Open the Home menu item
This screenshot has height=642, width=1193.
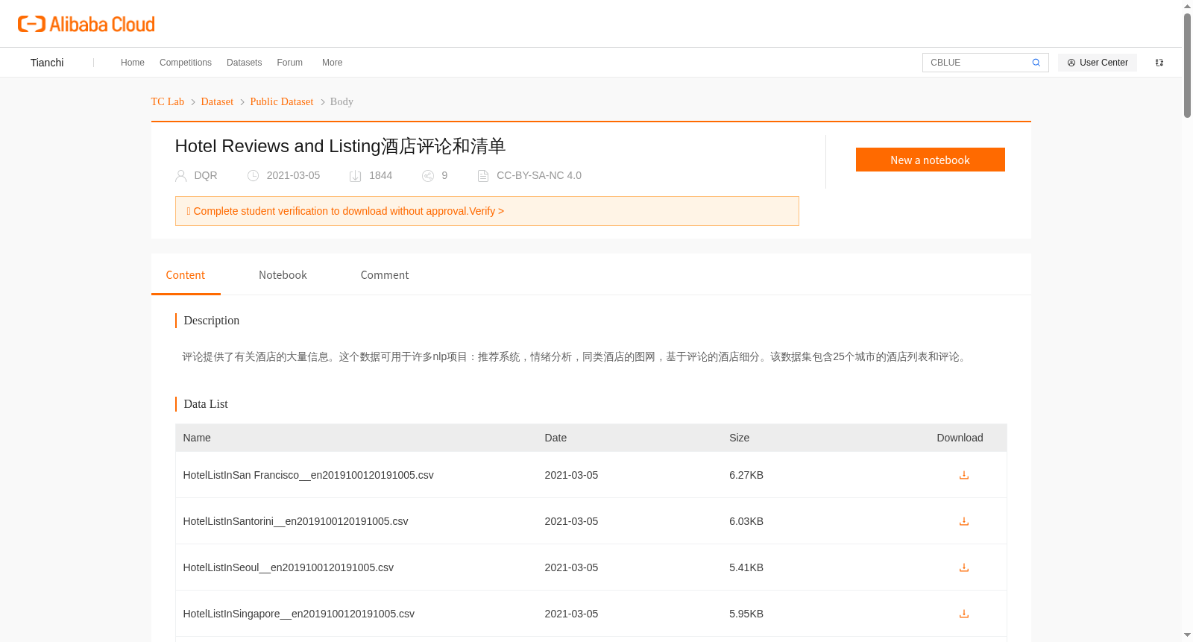(x=133, y=63)
